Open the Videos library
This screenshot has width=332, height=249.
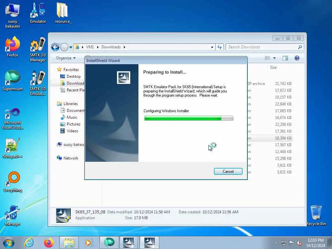click(x=69, y=131)
